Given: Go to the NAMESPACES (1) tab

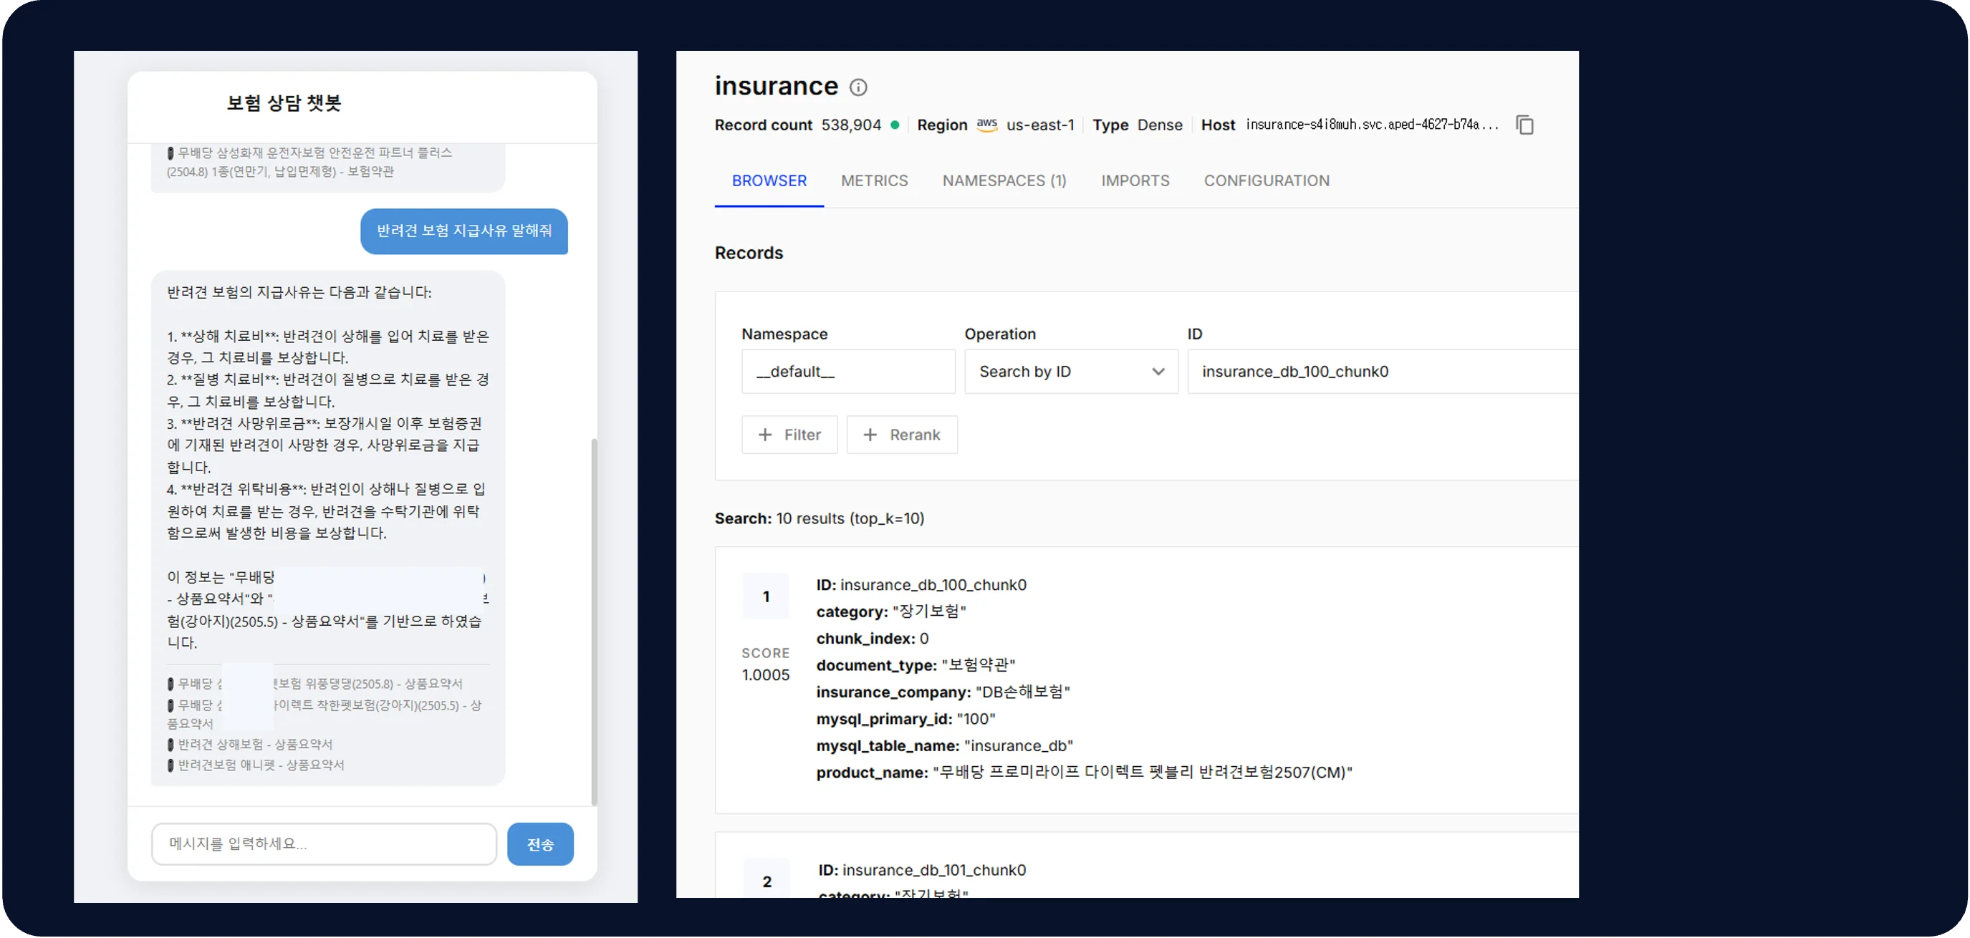Looking at the screenshot, I should tap(1004, 180).
